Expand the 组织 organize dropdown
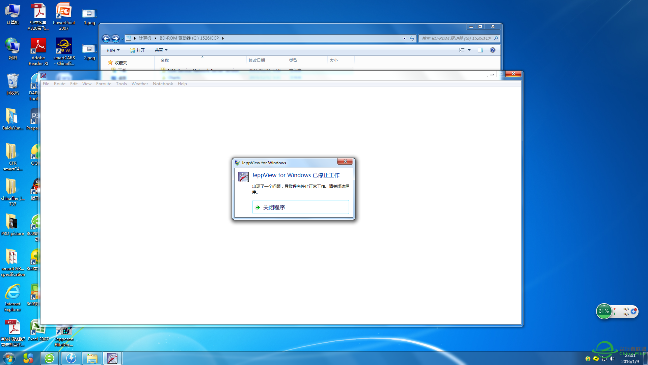The width and height of the screenshot is (648, 365). coord(113,50)
